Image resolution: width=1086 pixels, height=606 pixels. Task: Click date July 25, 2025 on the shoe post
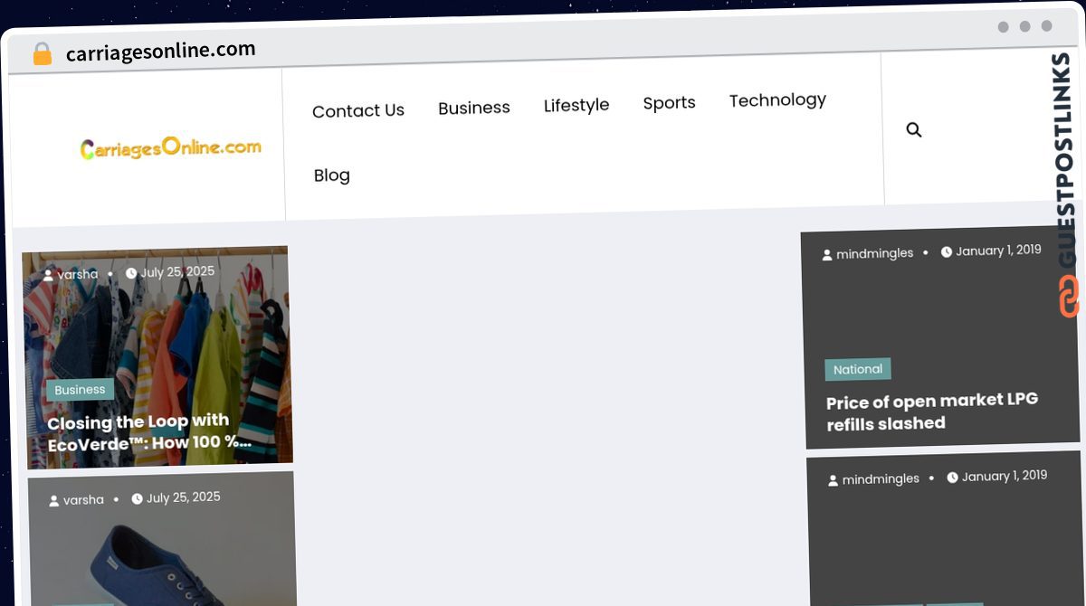click(184, 497)
